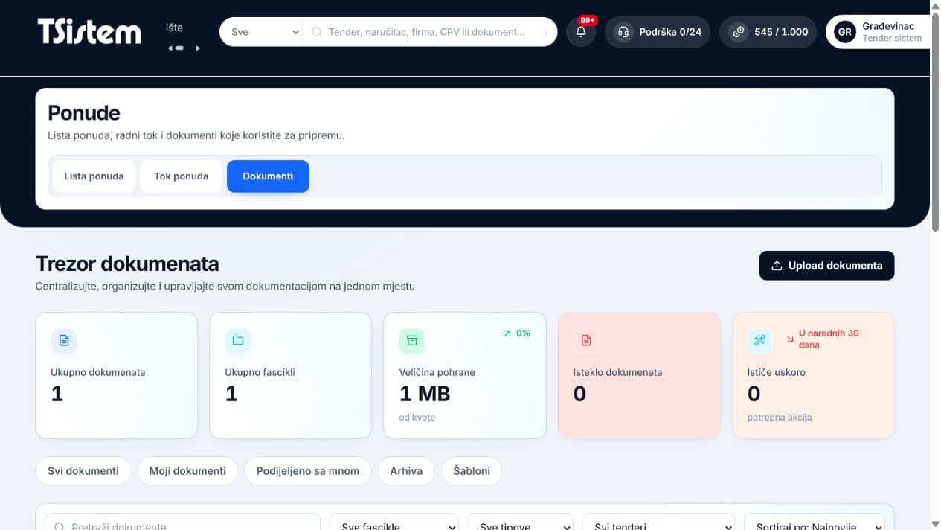Click the credits coin icon

[738, 32]
